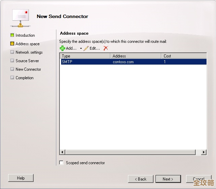
Task: Click the Source Server step indicator icon
Action: click(x=12, y=61)
